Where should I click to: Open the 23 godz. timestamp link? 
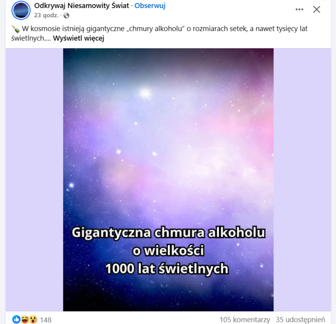pos(46,15)
